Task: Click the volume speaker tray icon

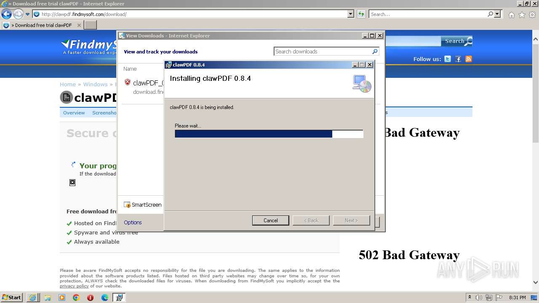Action: [x=479, y=298]
